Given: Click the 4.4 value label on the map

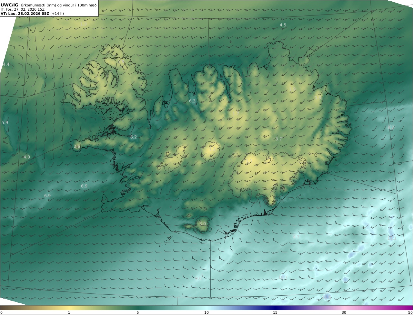Looking at the screenshot, I should coord(6,64).
